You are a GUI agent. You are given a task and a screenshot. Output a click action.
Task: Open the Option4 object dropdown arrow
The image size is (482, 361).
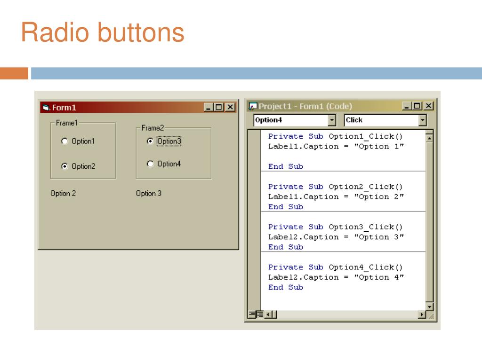(x=332, y=120)
